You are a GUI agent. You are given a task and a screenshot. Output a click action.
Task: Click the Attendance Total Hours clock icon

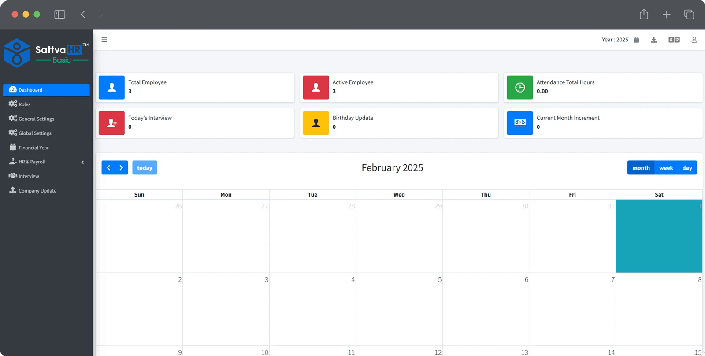click(520, 87)
